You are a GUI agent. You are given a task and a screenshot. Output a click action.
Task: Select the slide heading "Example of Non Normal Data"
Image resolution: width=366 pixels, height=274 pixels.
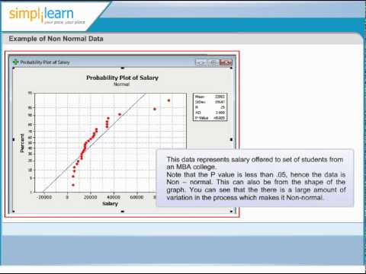click(x=56, y=39)
